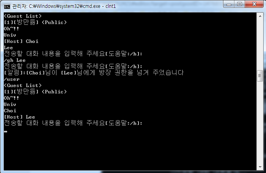This screenshot has height=173, width=266.
Task: Click the 알림 notification message line
Action: 94,73
